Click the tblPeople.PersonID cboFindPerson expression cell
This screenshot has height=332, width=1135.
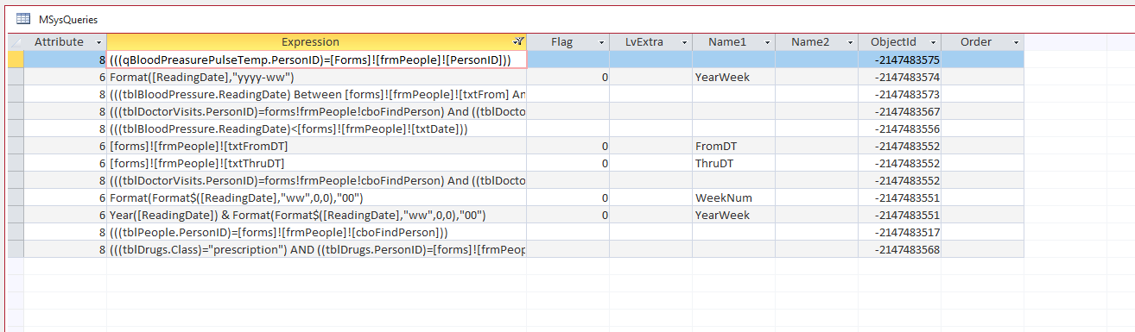coord(316,232)
